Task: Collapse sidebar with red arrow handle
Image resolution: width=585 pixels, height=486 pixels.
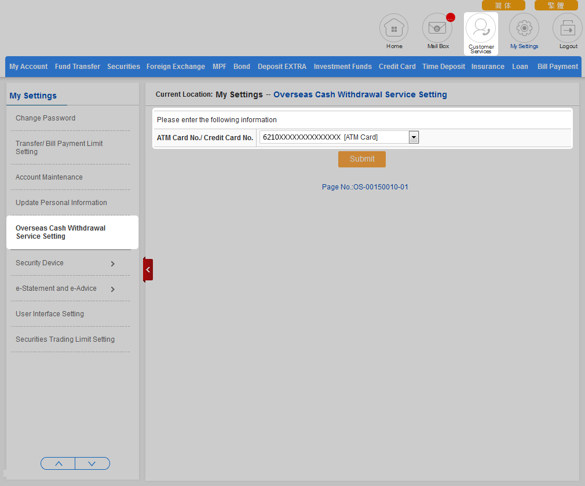Action: click(148, 270)
